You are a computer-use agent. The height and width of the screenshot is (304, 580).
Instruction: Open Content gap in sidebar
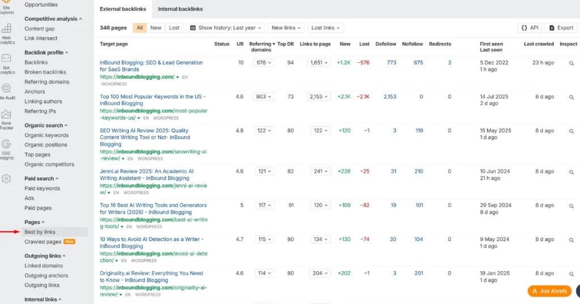coord(40,28)
